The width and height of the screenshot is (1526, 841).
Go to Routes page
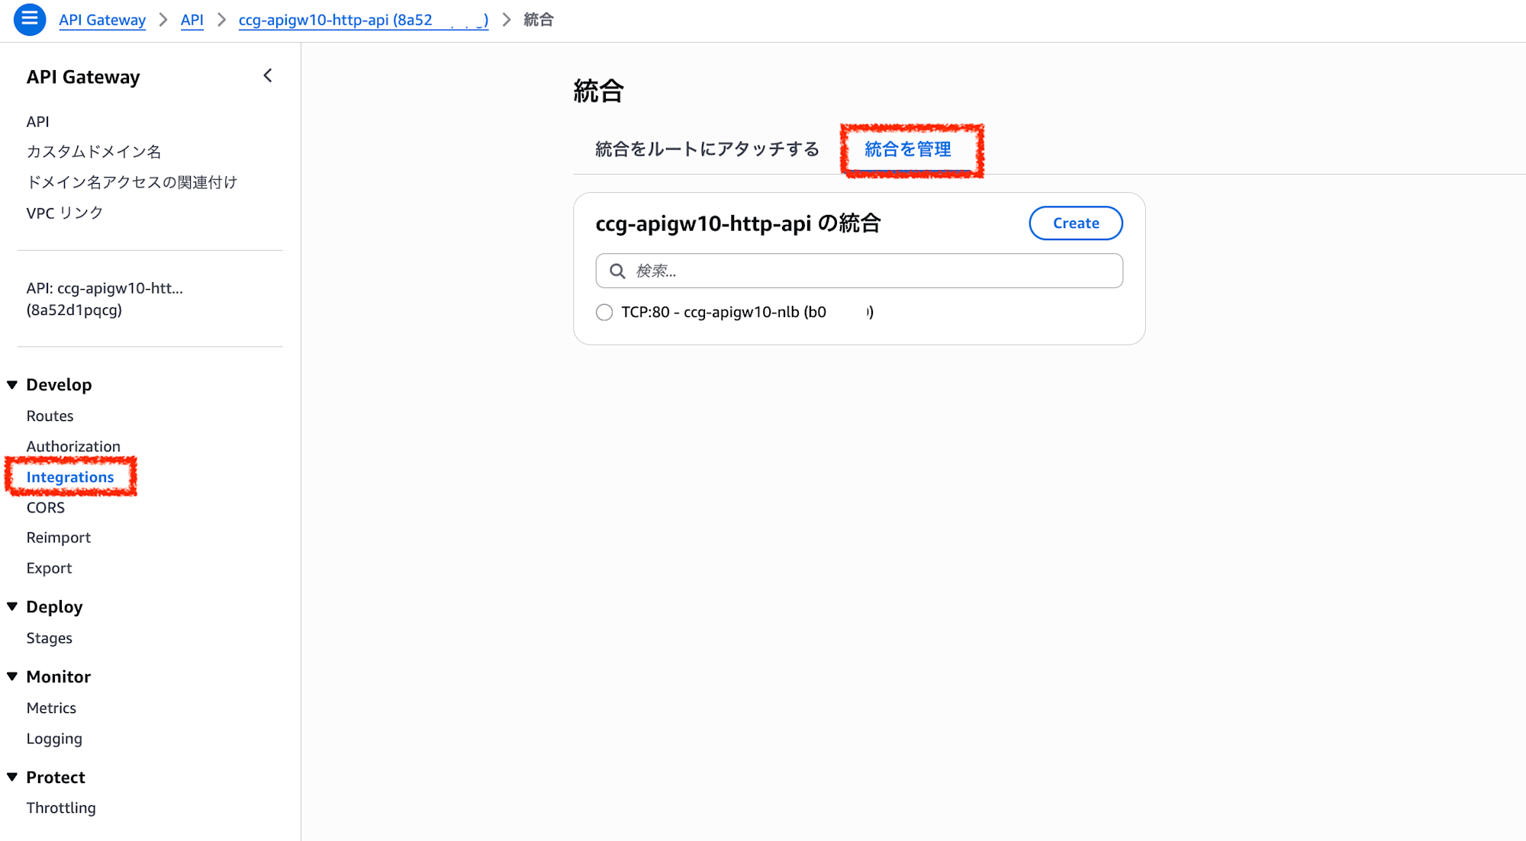click(x=50, y=416)
